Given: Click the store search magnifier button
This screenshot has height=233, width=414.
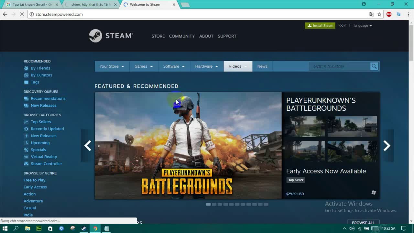Looking at the screenshot, I should (x=374, y=66).
